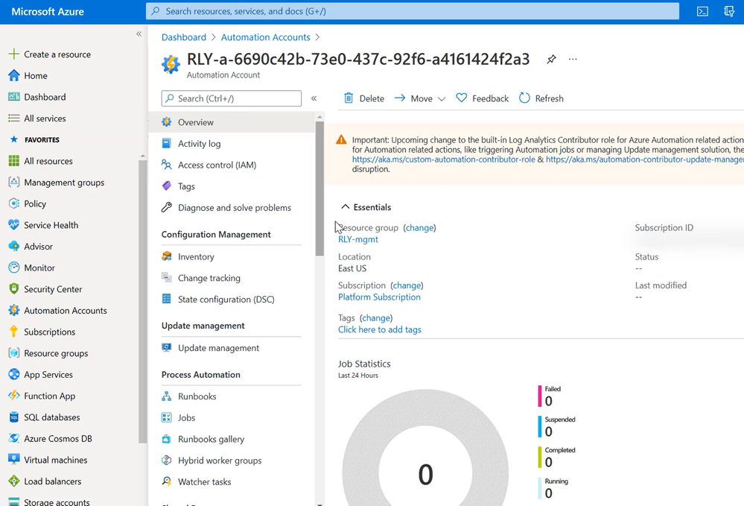Pin the automation account to dashboard
The image size is (744, 506).
pyautogui.click(x=551, y=60)
